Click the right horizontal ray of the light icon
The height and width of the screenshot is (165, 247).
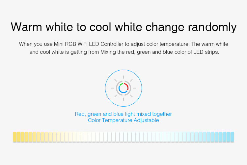pos(134,88)
